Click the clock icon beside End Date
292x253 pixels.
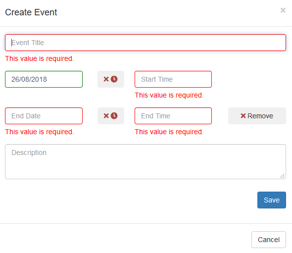pos(114,116)
